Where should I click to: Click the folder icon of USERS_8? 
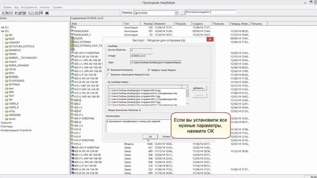pyautogui.click(x=6, y=103)
